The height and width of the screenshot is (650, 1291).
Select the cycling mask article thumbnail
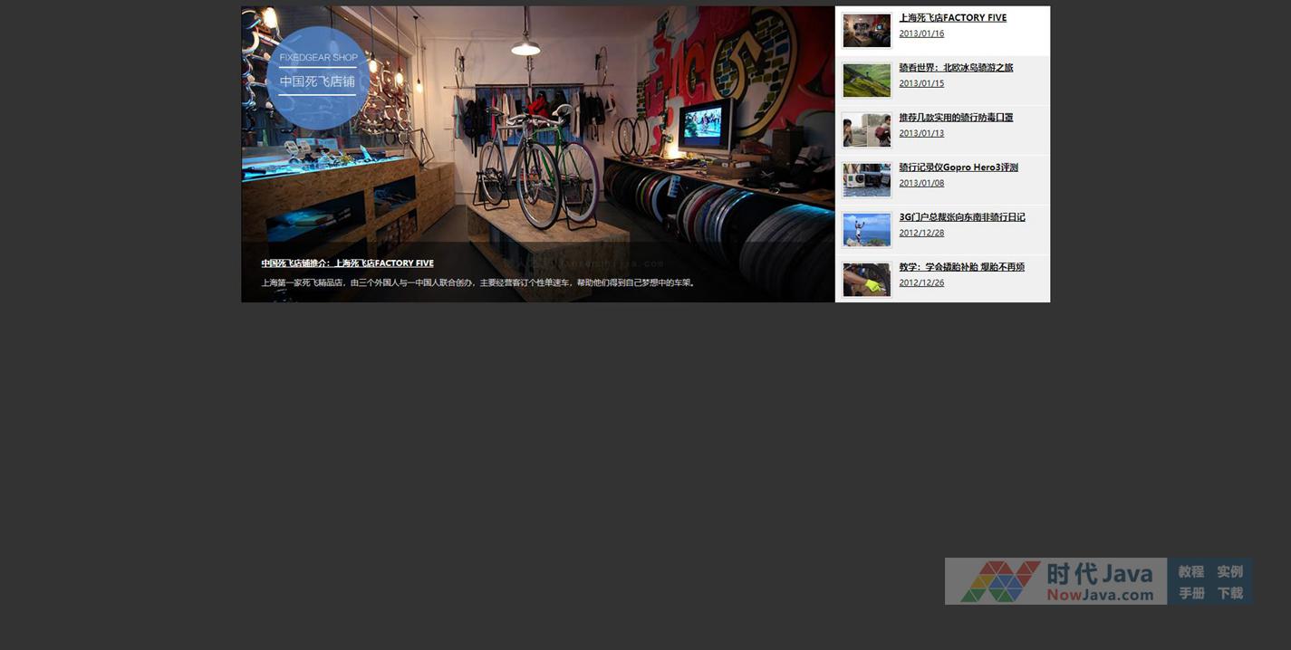tap(866, 130)
